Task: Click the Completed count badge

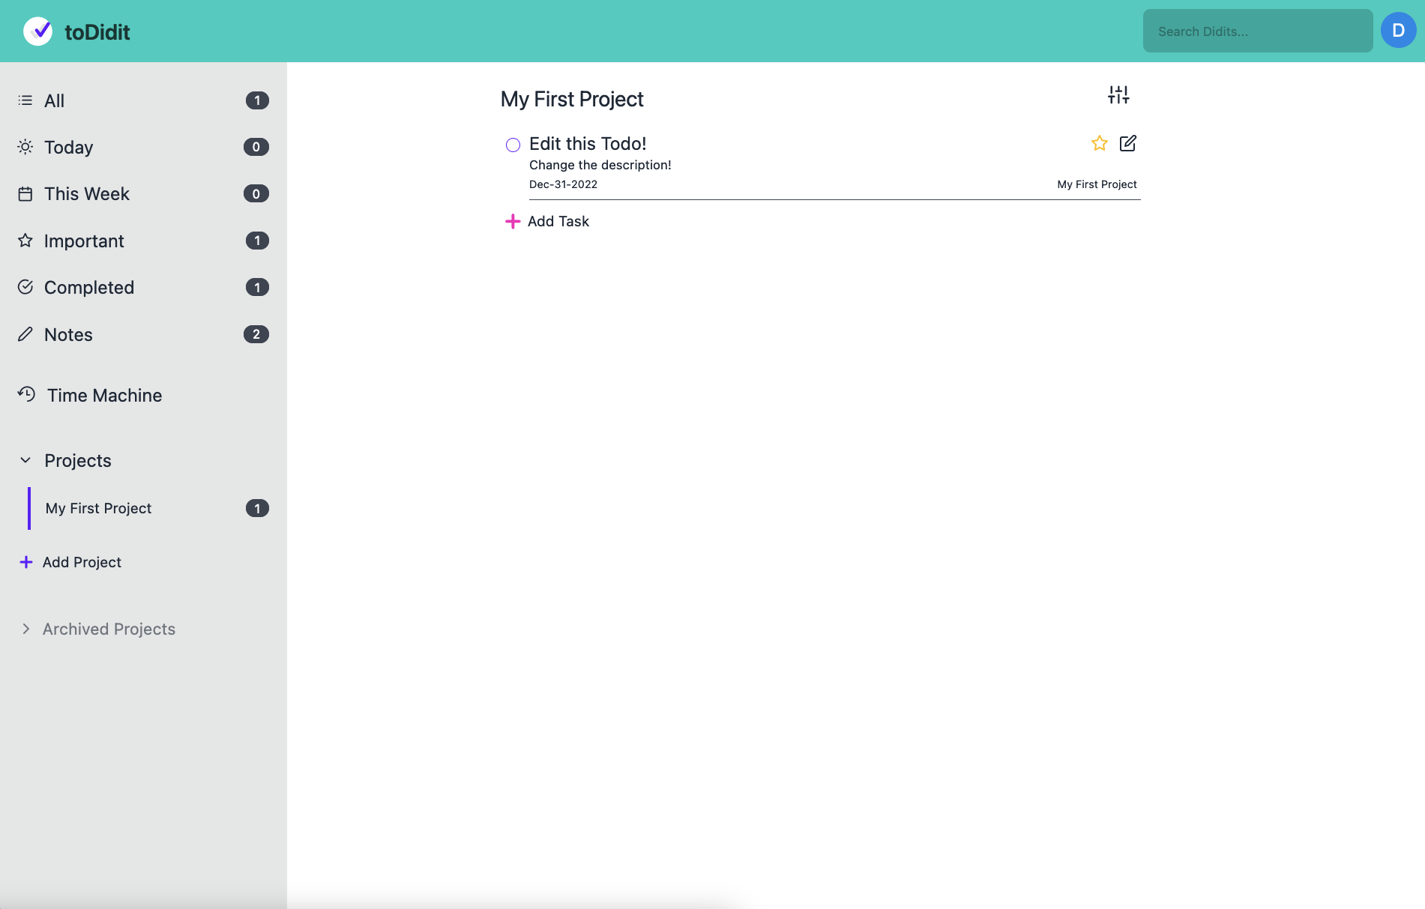Action: 257,287
